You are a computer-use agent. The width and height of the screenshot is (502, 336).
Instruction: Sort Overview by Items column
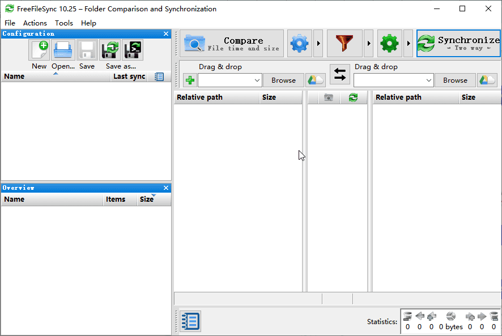tap(120, 199)
